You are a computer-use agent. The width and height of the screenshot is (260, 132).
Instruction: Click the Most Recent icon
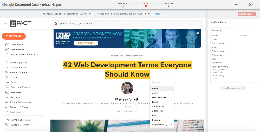pos(7,45)
